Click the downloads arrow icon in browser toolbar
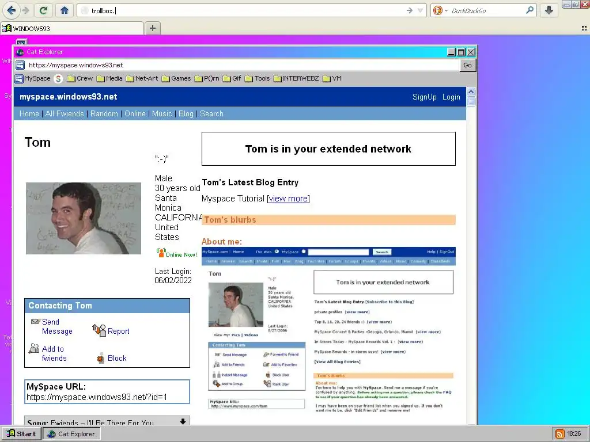The height and width of the screenshot is (442, 590). point(549,10)
